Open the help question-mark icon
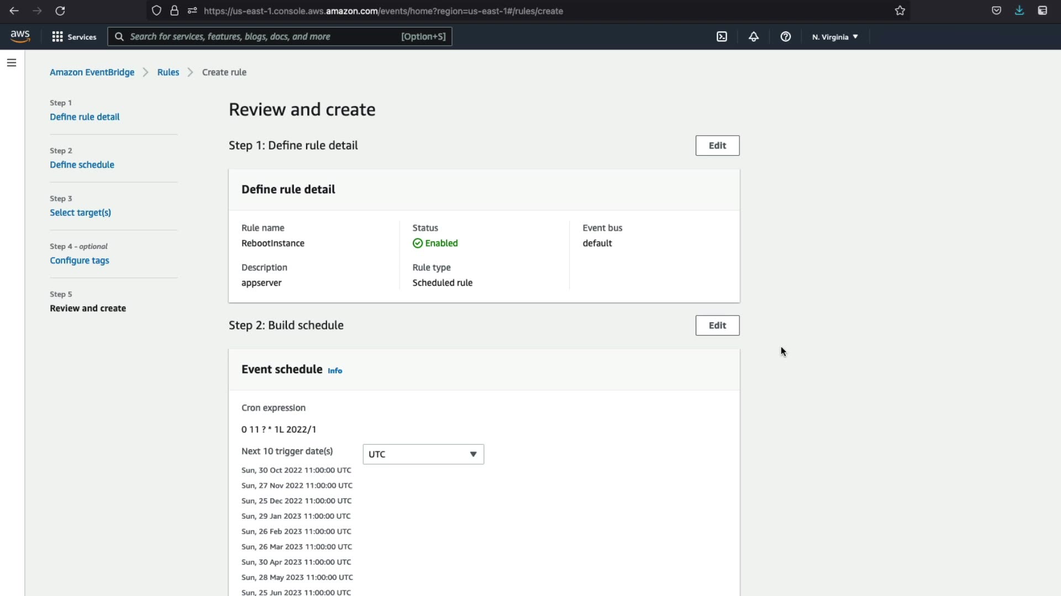Viewport: 1061px width, 596px height. coord(785,36)
